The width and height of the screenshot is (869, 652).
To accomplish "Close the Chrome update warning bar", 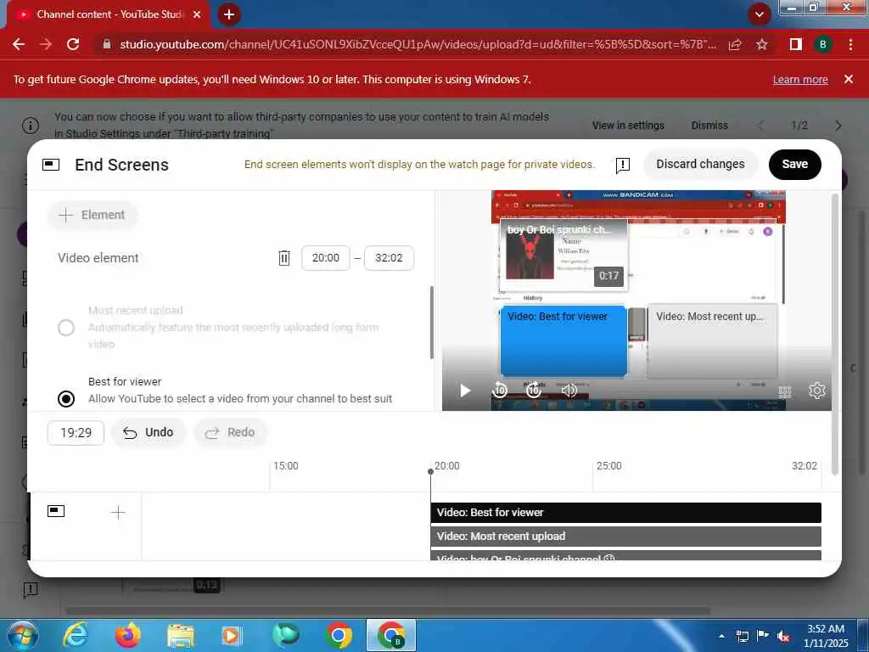I will 849,79.
